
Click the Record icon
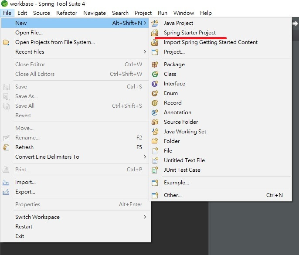click(x=155, y=103)
